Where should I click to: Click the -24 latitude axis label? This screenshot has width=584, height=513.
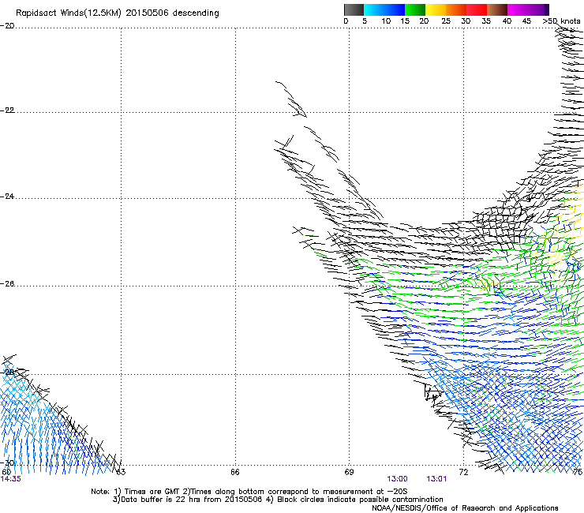(x=7, y=197)
